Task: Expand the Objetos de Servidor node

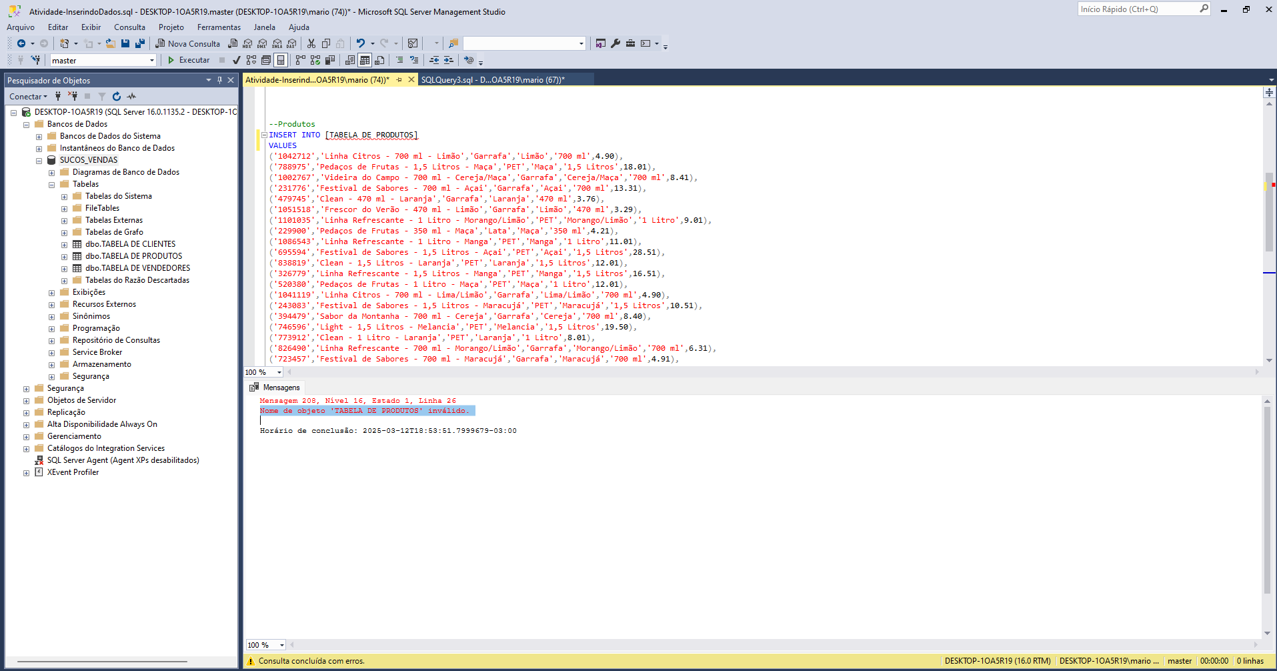Action: [26, 400]
